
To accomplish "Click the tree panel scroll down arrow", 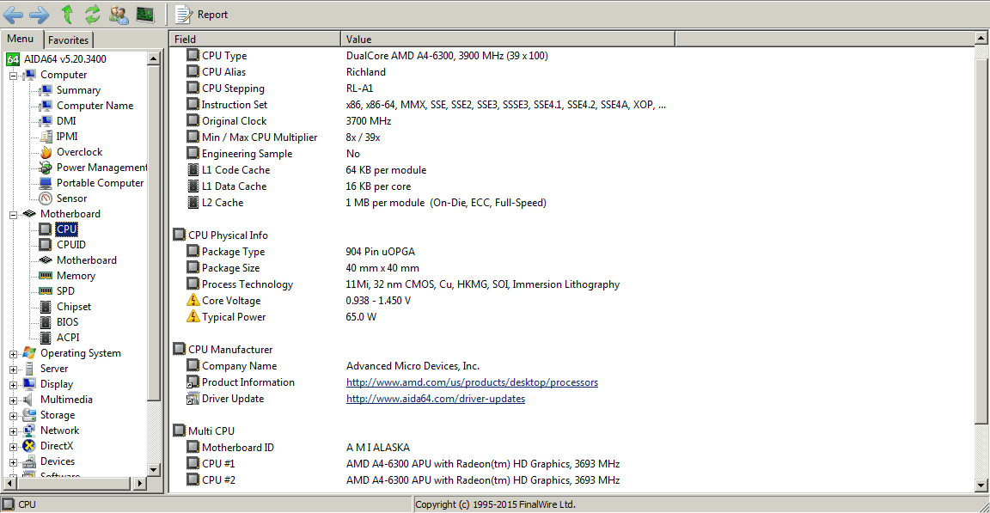I will click(154, 469).
